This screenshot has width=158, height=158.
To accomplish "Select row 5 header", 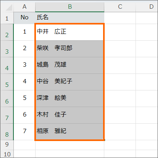I will pos(7,82).
